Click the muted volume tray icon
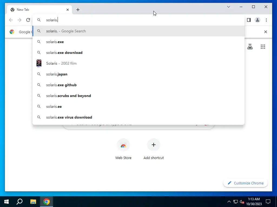This screenshot has width=277, height=207. (242, 202)
